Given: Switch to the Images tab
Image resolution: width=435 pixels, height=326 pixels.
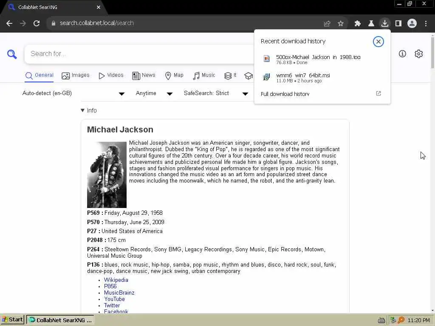Looking at the screenshot, I should click(x=76, y=76).
